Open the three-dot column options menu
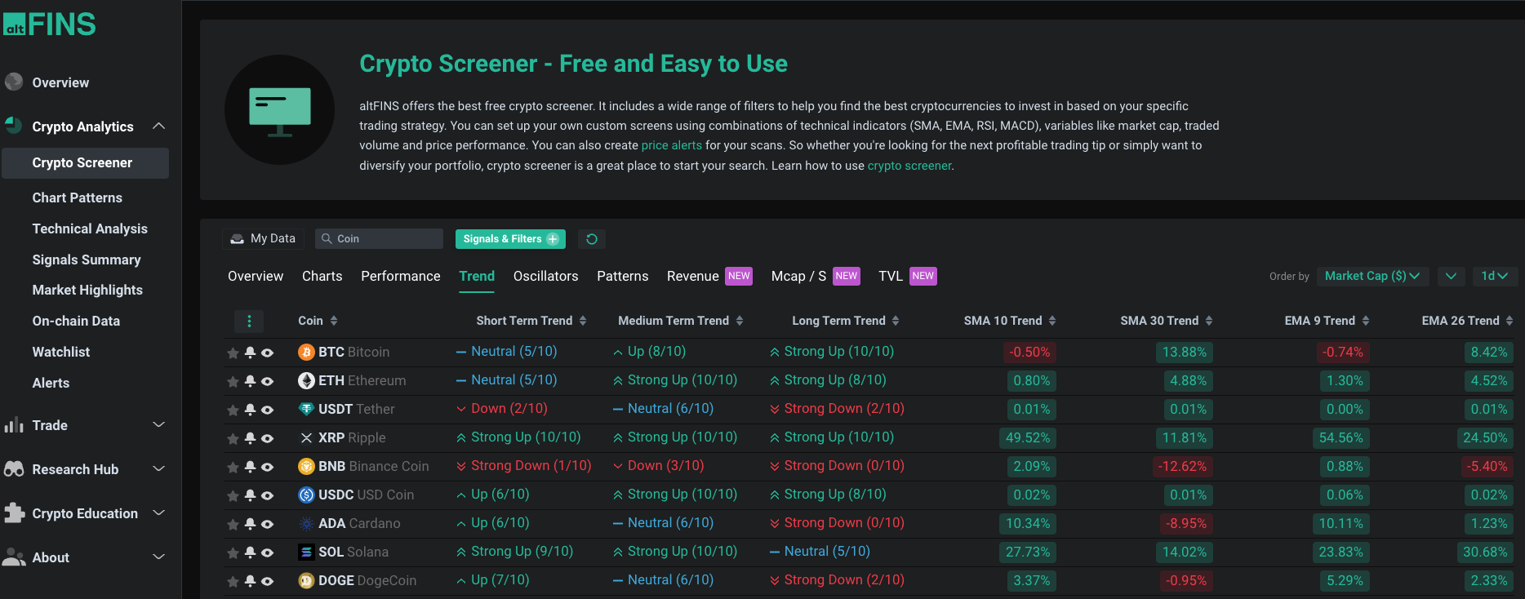Screen dimensions: 1525x599 tap(249, 321)
